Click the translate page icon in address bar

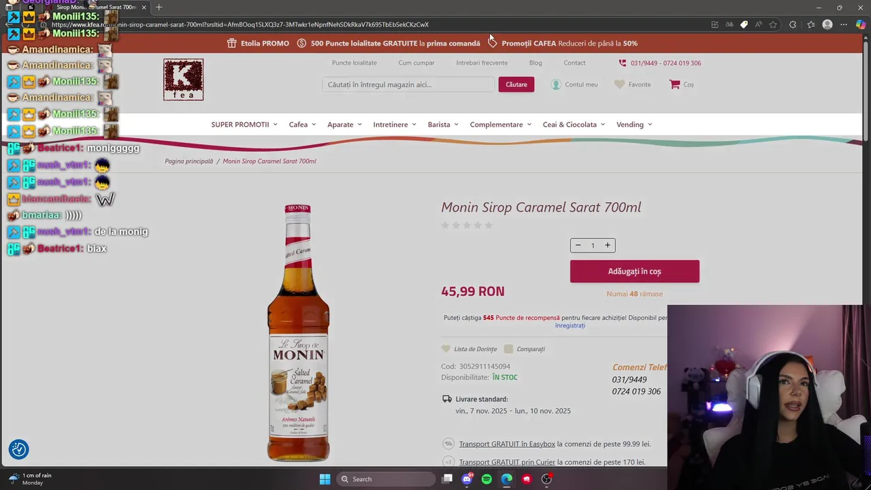(729, 24)
